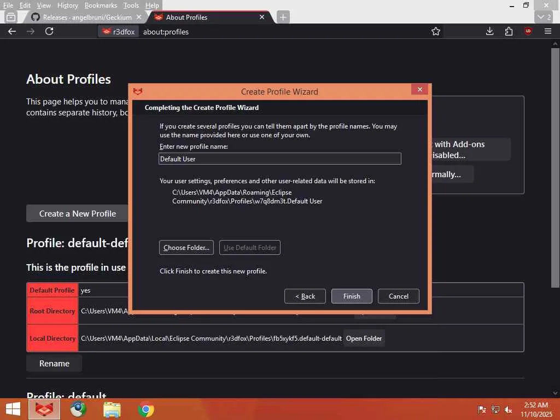Go Back in the wizard
This screenshot has height=420, width=560.
click(305, 296)
